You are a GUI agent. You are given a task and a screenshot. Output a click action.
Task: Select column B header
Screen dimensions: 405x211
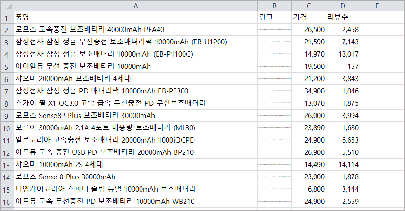[x=274, y=6]
